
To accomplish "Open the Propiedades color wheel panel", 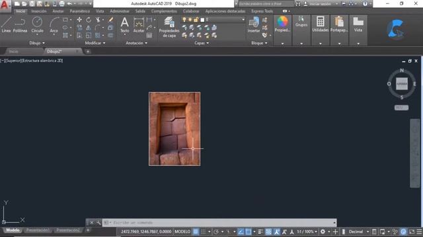I will pyautogui.click(x=282, y=24).
